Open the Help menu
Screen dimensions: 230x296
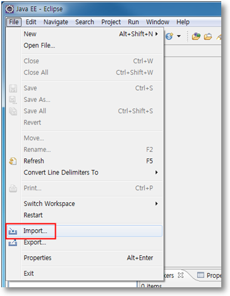click(x=183, y=22)
